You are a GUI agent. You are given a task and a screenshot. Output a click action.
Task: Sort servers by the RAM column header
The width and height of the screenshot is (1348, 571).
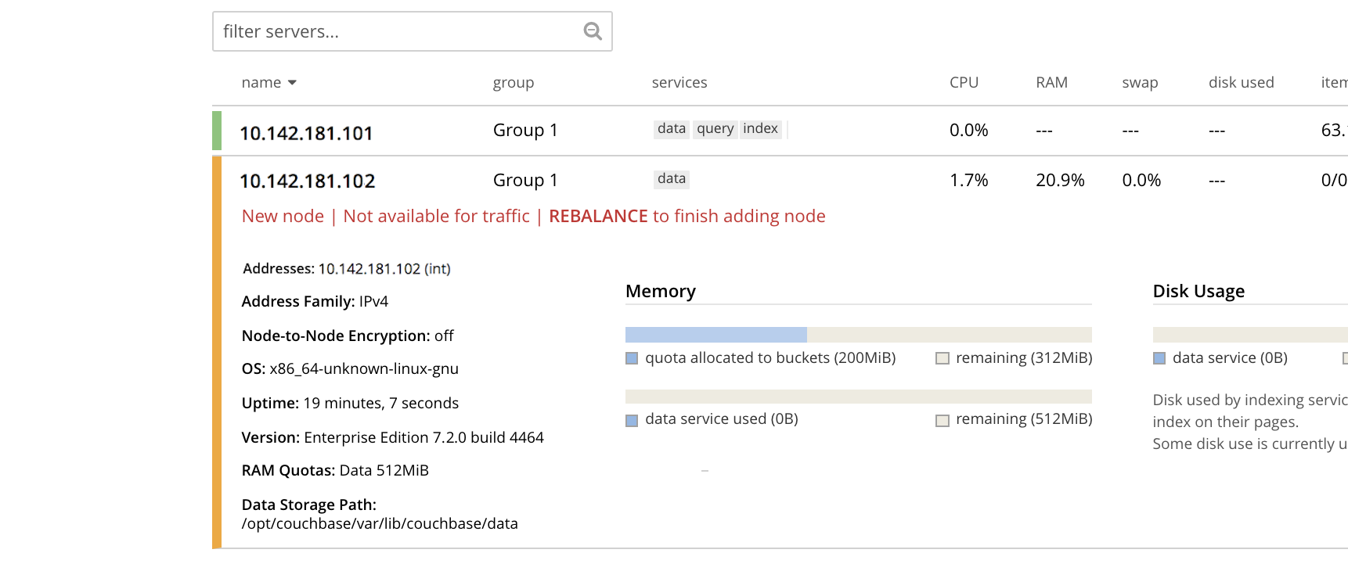[1051, 83]
